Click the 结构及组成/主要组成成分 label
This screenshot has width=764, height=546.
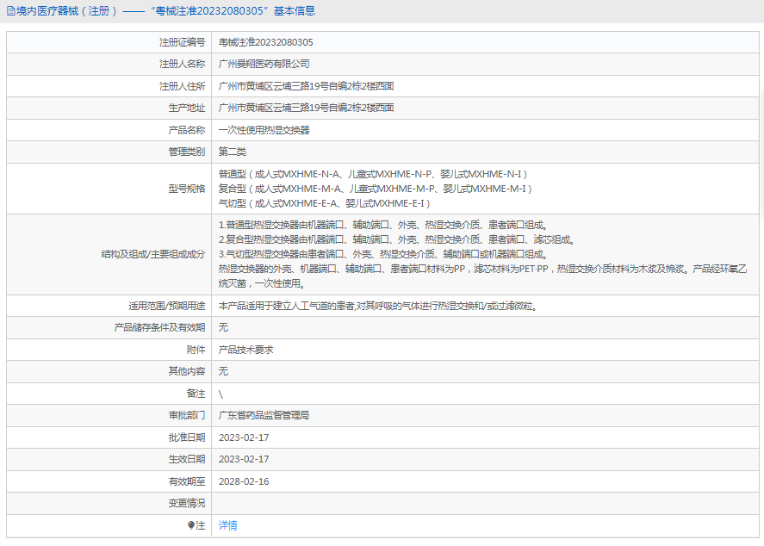(x=153, y=254)
